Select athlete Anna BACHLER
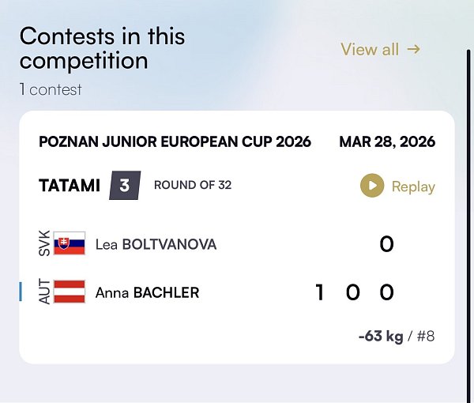The image size is (474, 403). click(147, 292)
